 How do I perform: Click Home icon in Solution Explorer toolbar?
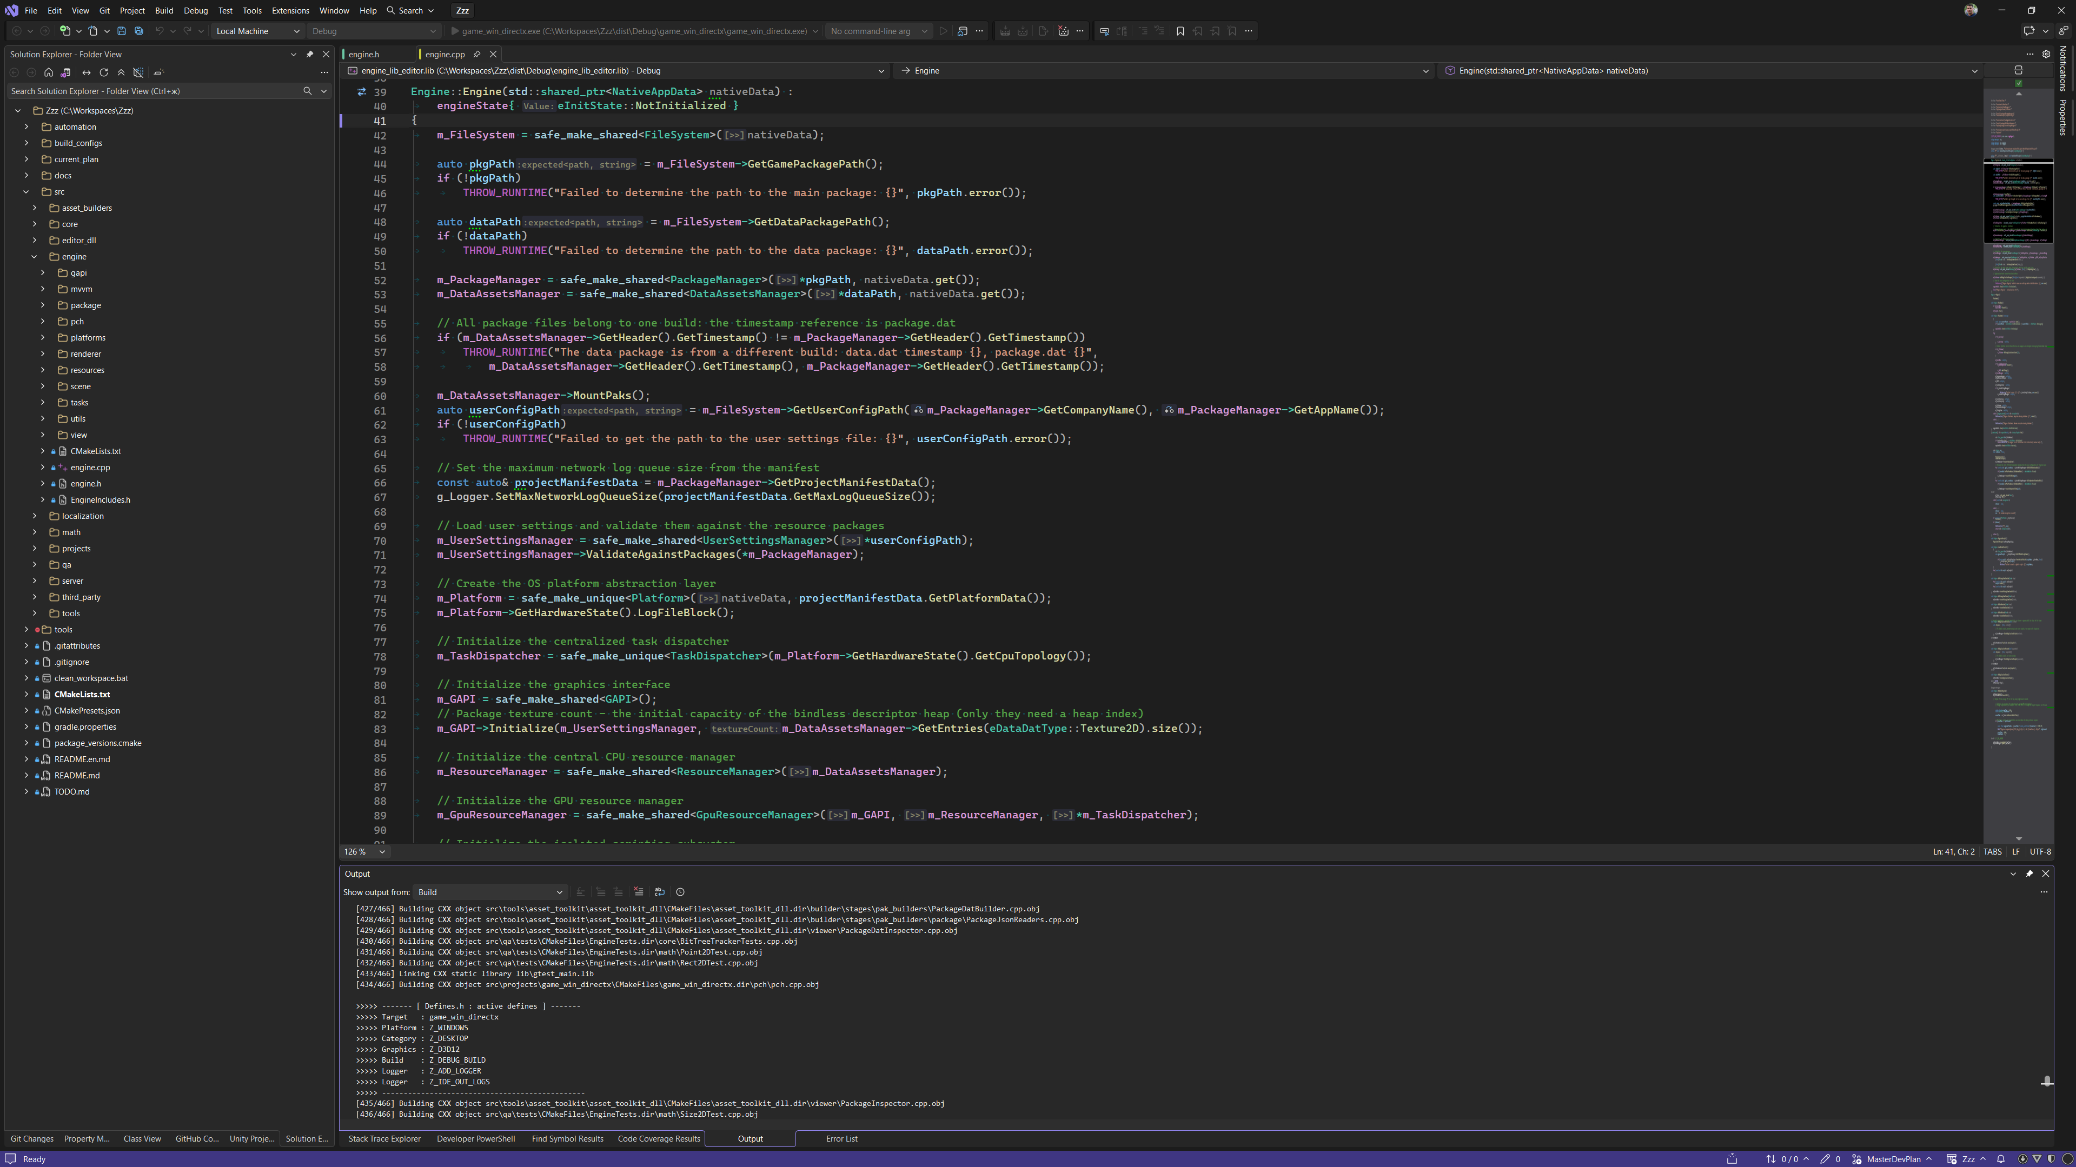tap(48, 72)
